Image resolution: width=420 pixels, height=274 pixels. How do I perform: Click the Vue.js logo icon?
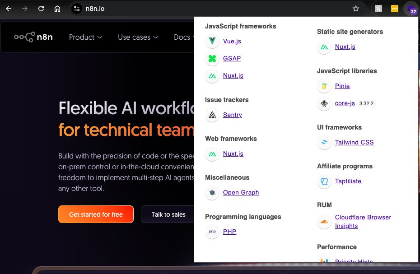point(212,41)
